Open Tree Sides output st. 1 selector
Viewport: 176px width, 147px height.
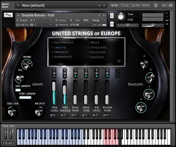pyautogui.click(x=54, y=116)
